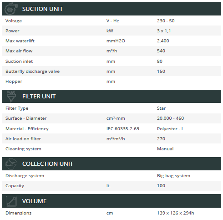The width and height of the screenshot is (223, 220).
Task: Click the Hopper row label
Action: [x=14, y=82]
